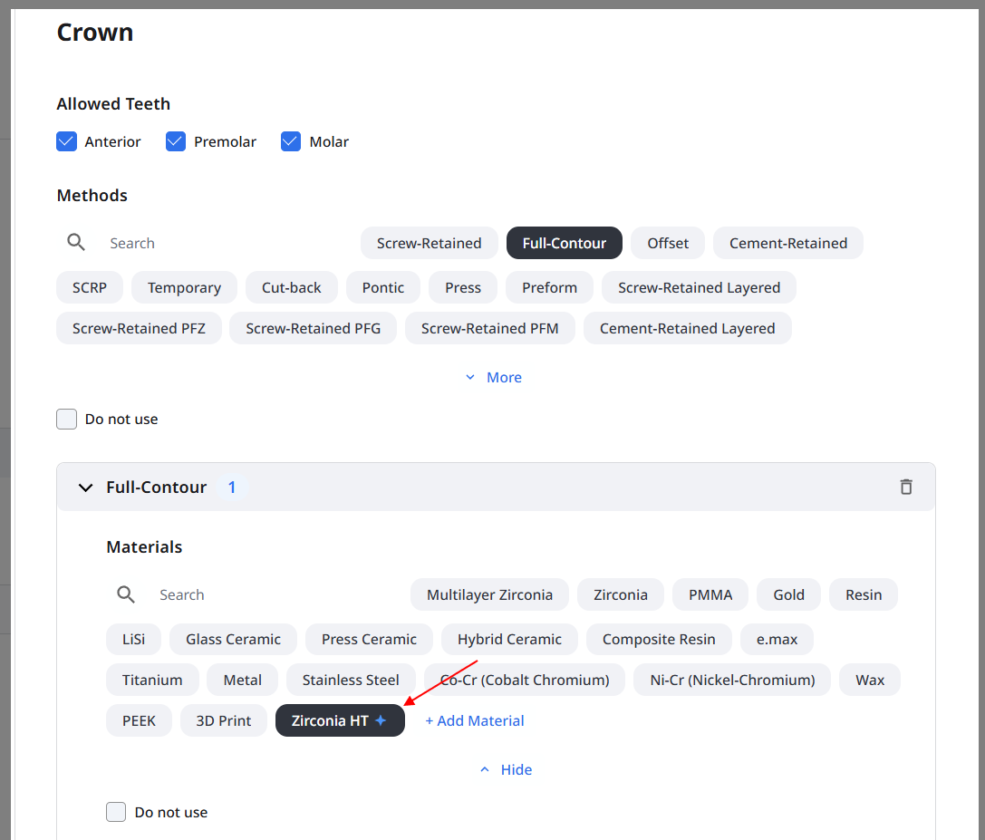The image size is (985, 840).
Task: Choose the Cement-Retained method
Action: click(787, 243)
